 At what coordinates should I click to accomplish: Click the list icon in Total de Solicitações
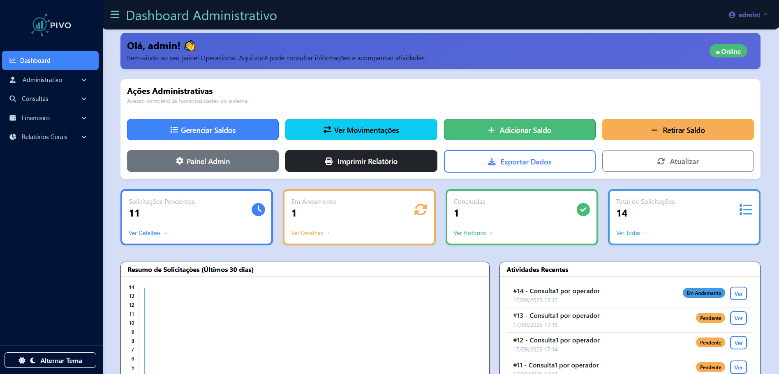pos(745,210)
